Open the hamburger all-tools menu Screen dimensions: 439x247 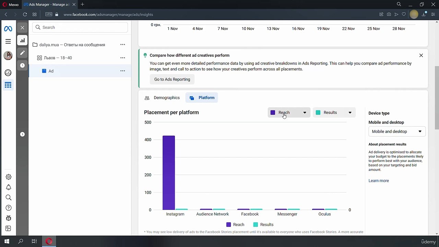point(8,41)
